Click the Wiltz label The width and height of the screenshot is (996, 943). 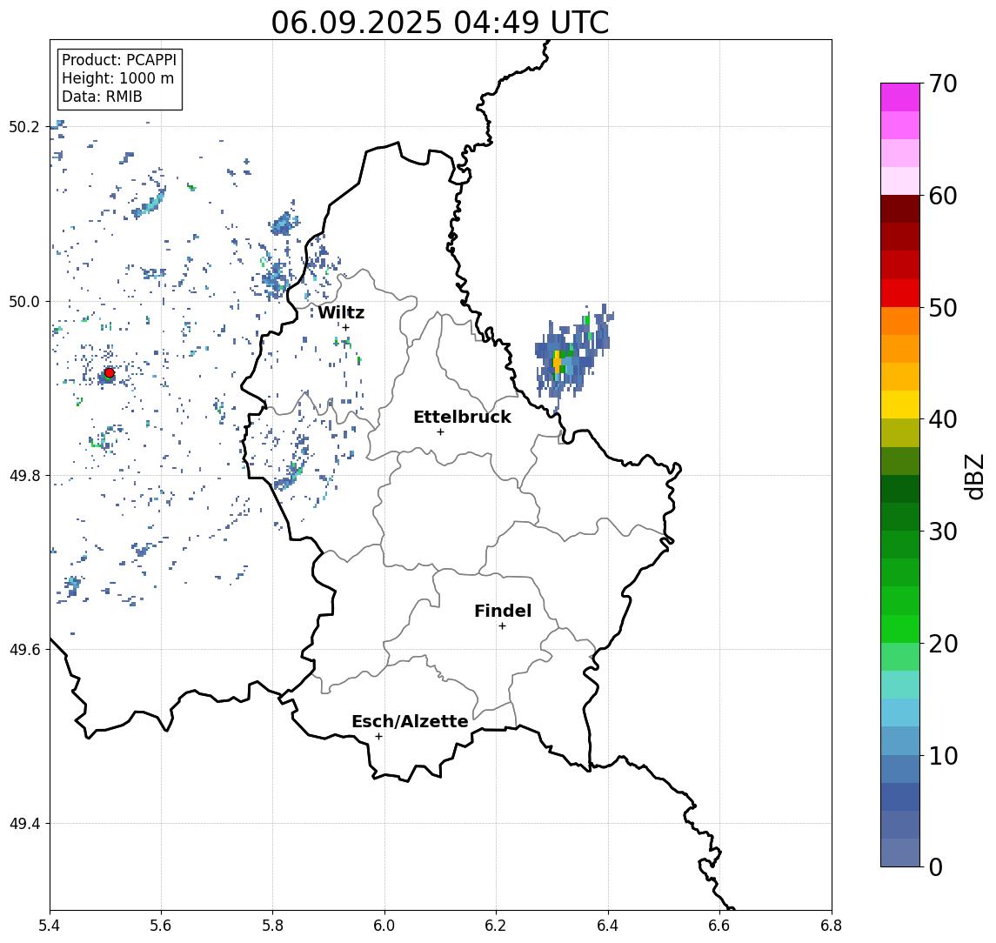coord(341,312)
